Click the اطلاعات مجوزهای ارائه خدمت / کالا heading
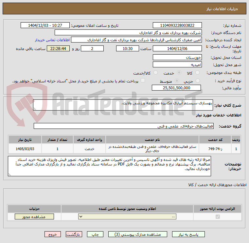 click(x=217, y=185)
